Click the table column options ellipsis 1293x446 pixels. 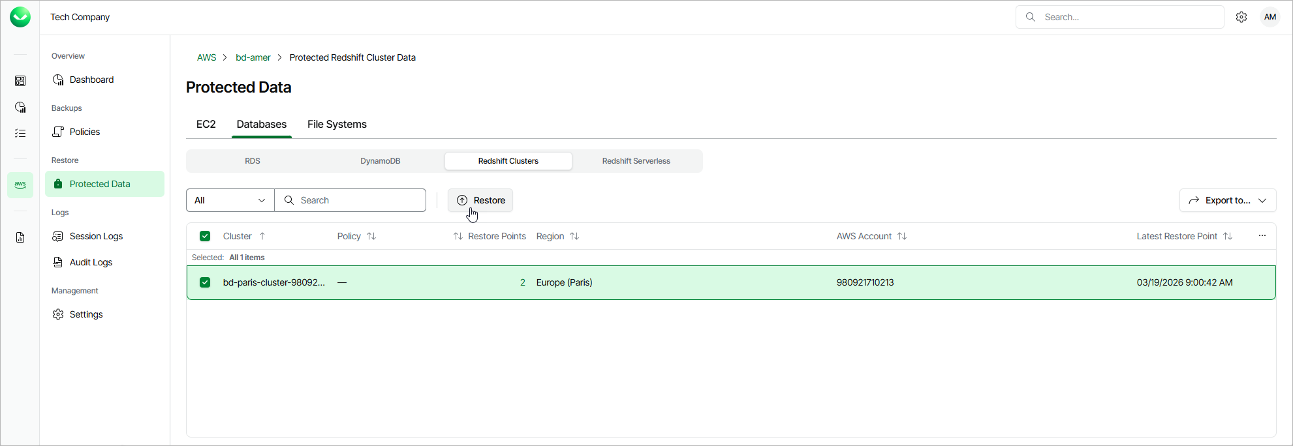coord(1262,236)
